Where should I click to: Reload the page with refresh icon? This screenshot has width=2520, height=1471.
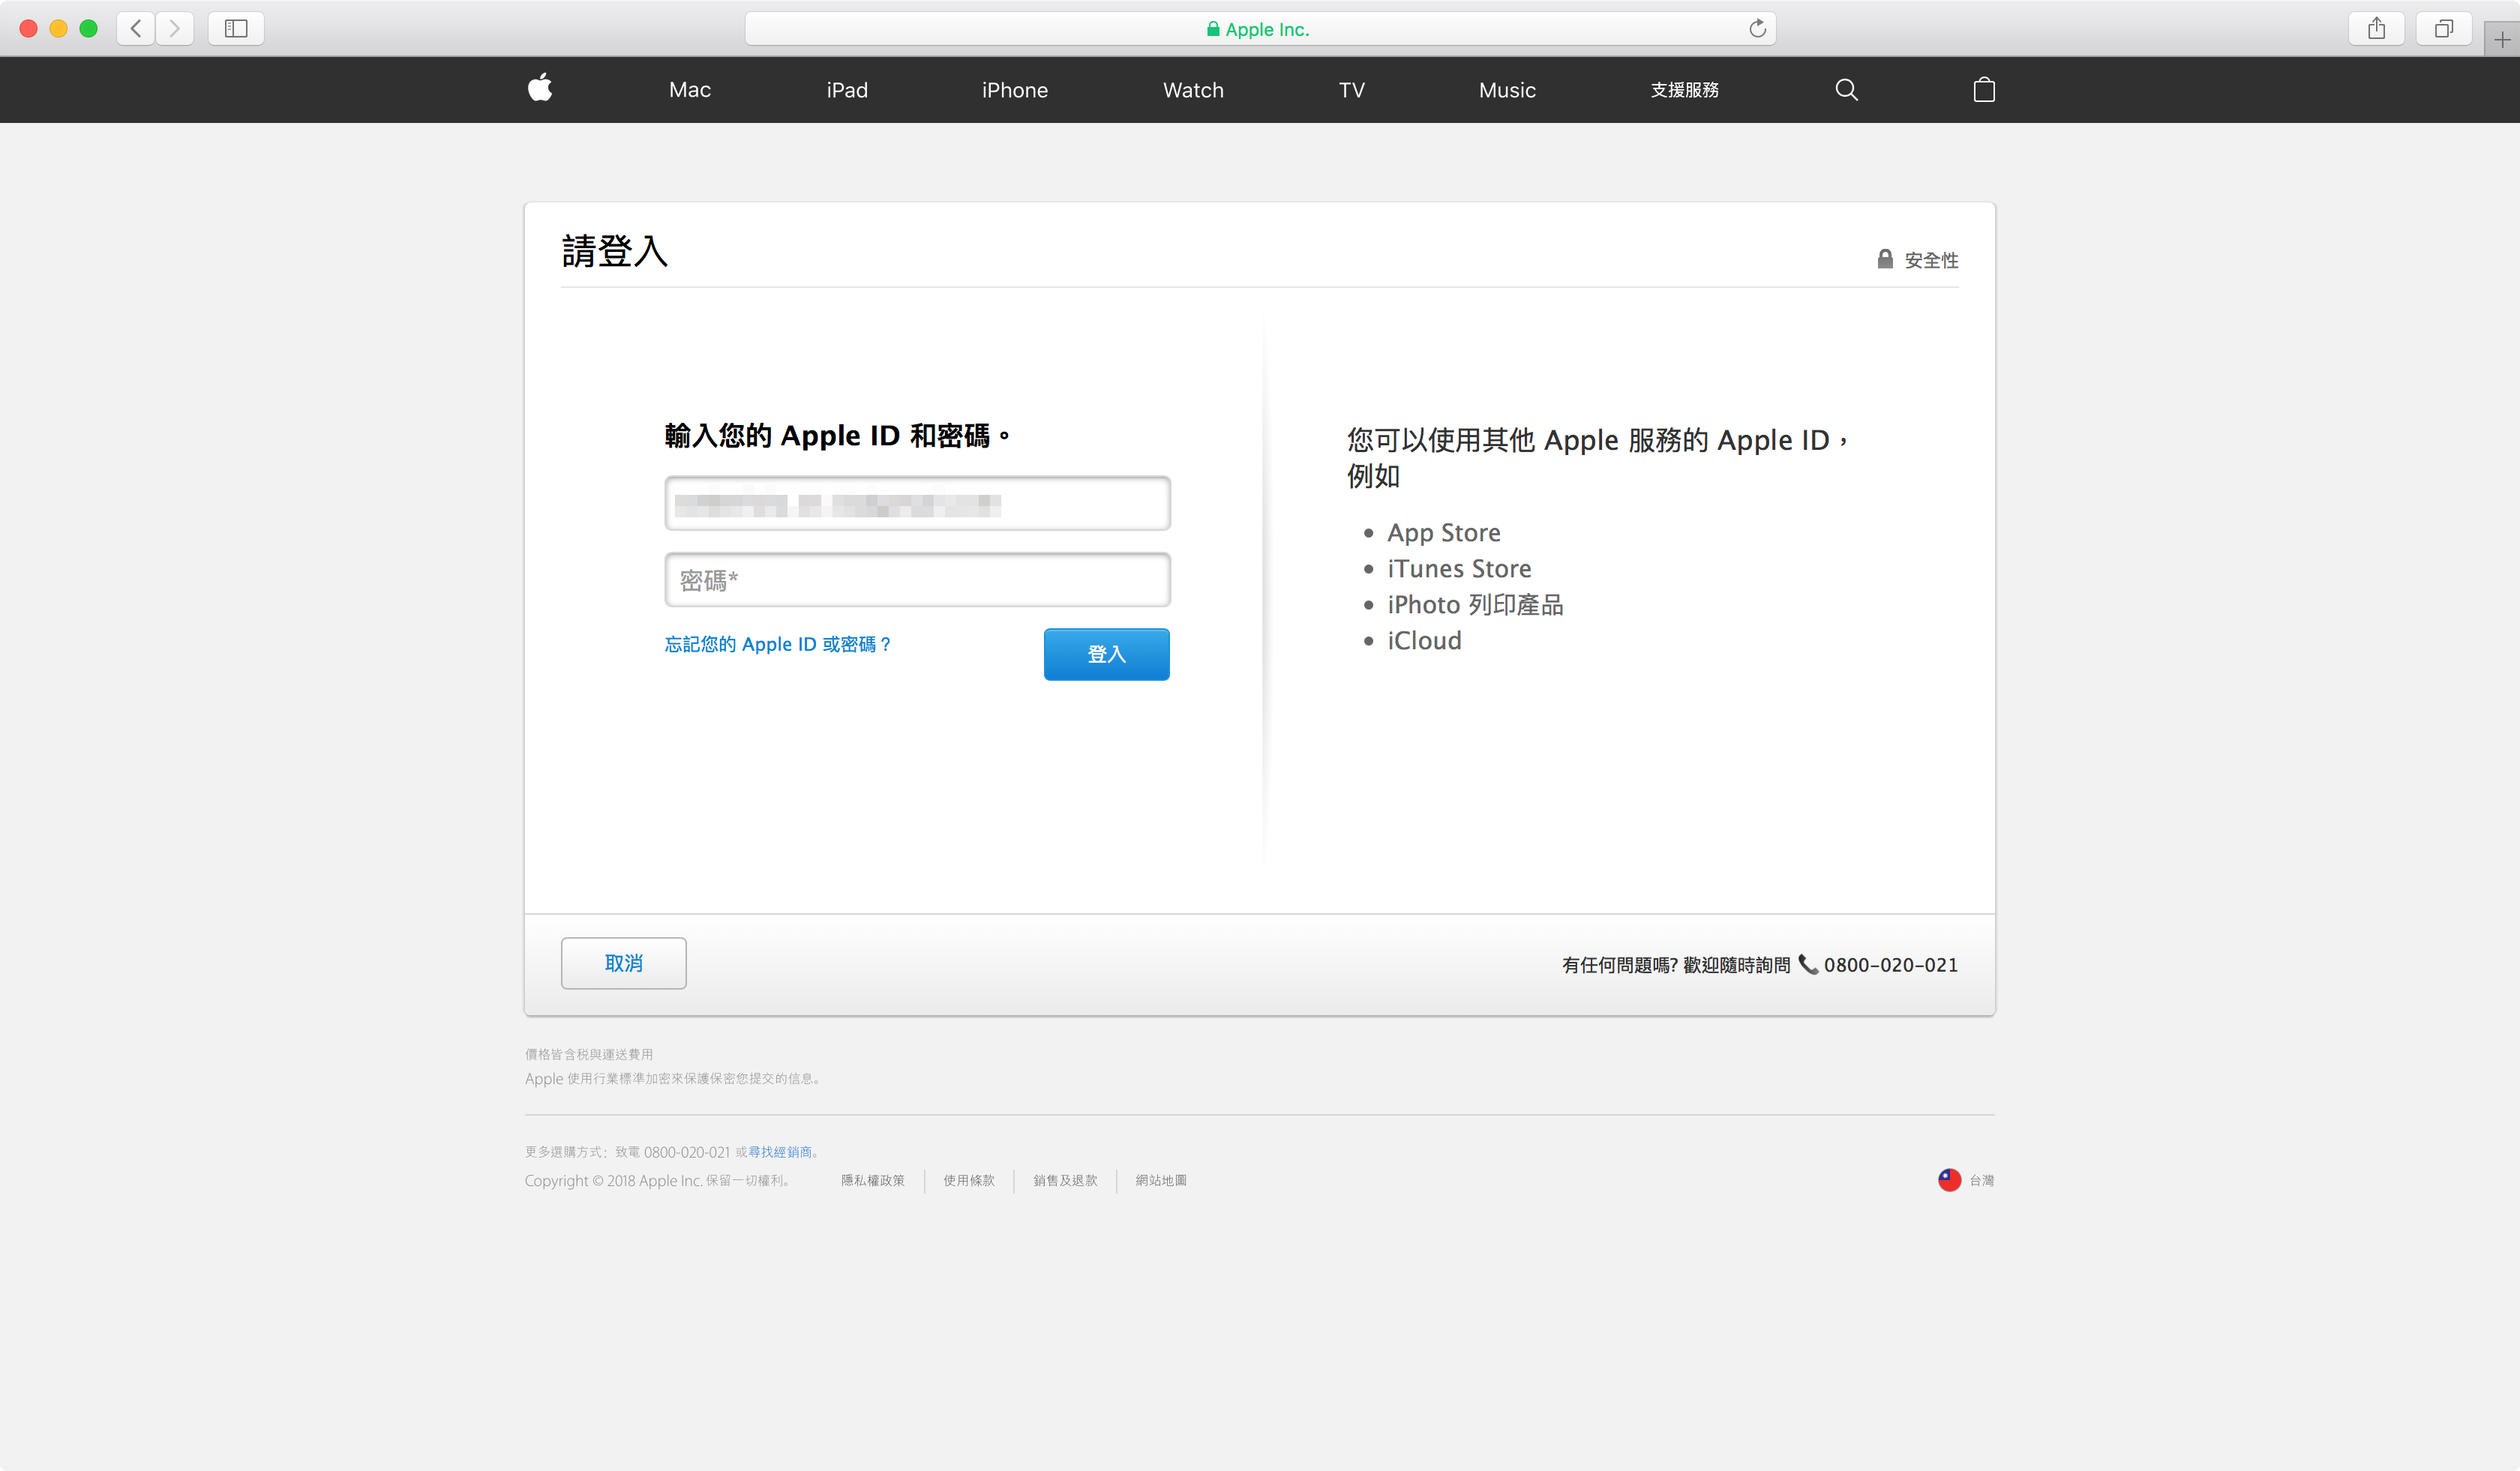point(1757,29)
